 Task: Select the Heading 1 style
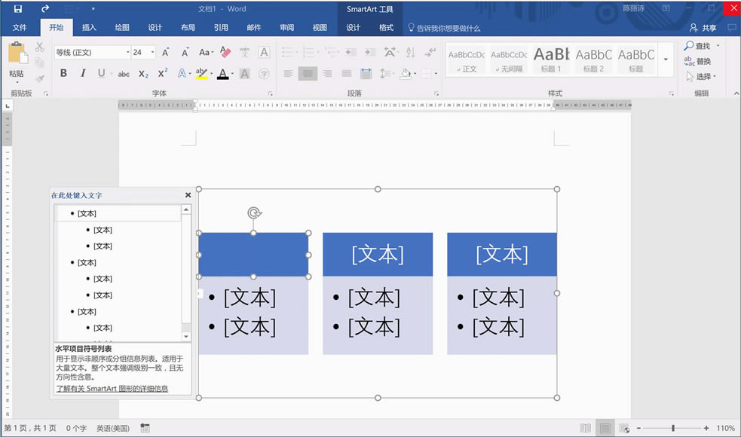pos(551,60)
